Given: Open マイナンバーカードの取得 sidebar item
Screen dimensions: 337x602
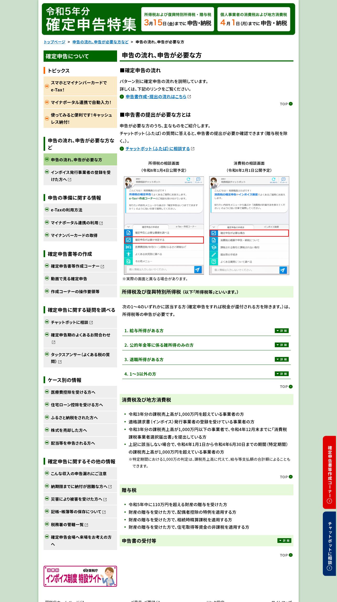Looking at the screenshot, I should tap(80, 235).
